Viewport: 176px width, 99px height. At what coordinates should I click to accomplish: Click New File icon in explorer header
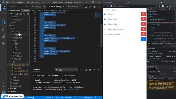(16, 14)
